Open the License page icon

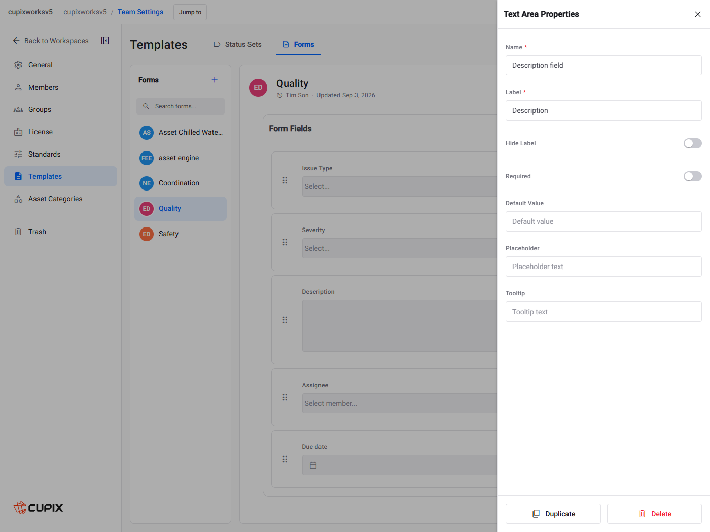(x=18, y=132)
